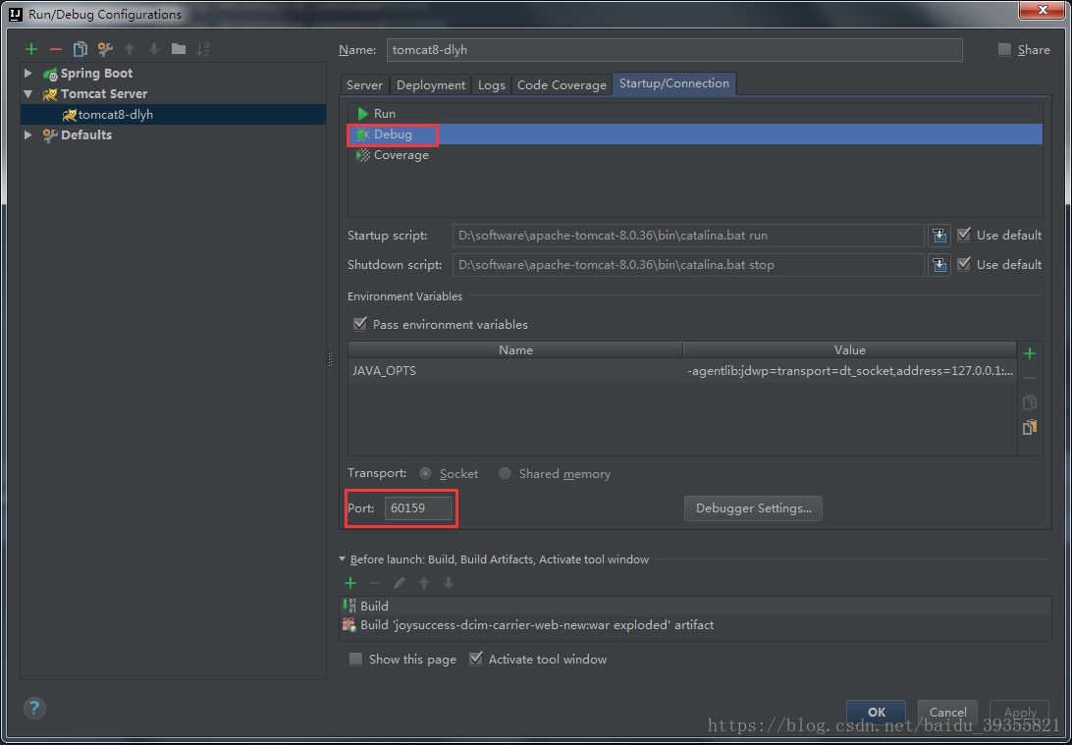The height and width of the screenshot is (745, 1072).
Task: Select the Build launch task row
Action: [x=695, y=606]
